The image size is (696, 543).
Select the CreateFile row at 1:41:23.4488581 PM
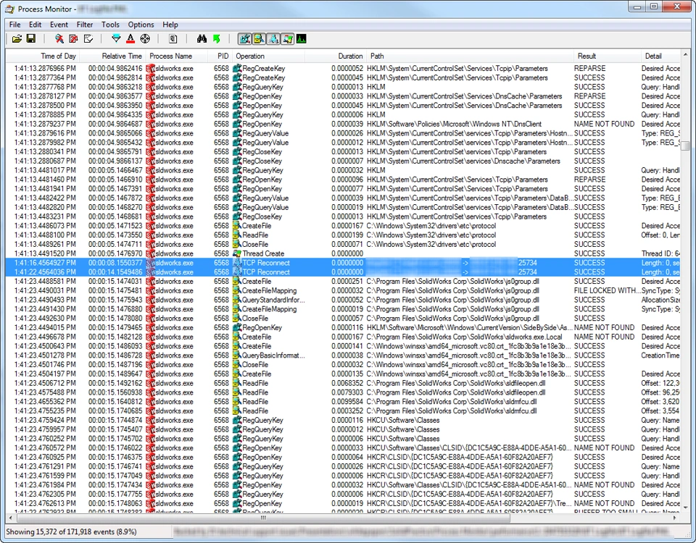click(343, 282)
